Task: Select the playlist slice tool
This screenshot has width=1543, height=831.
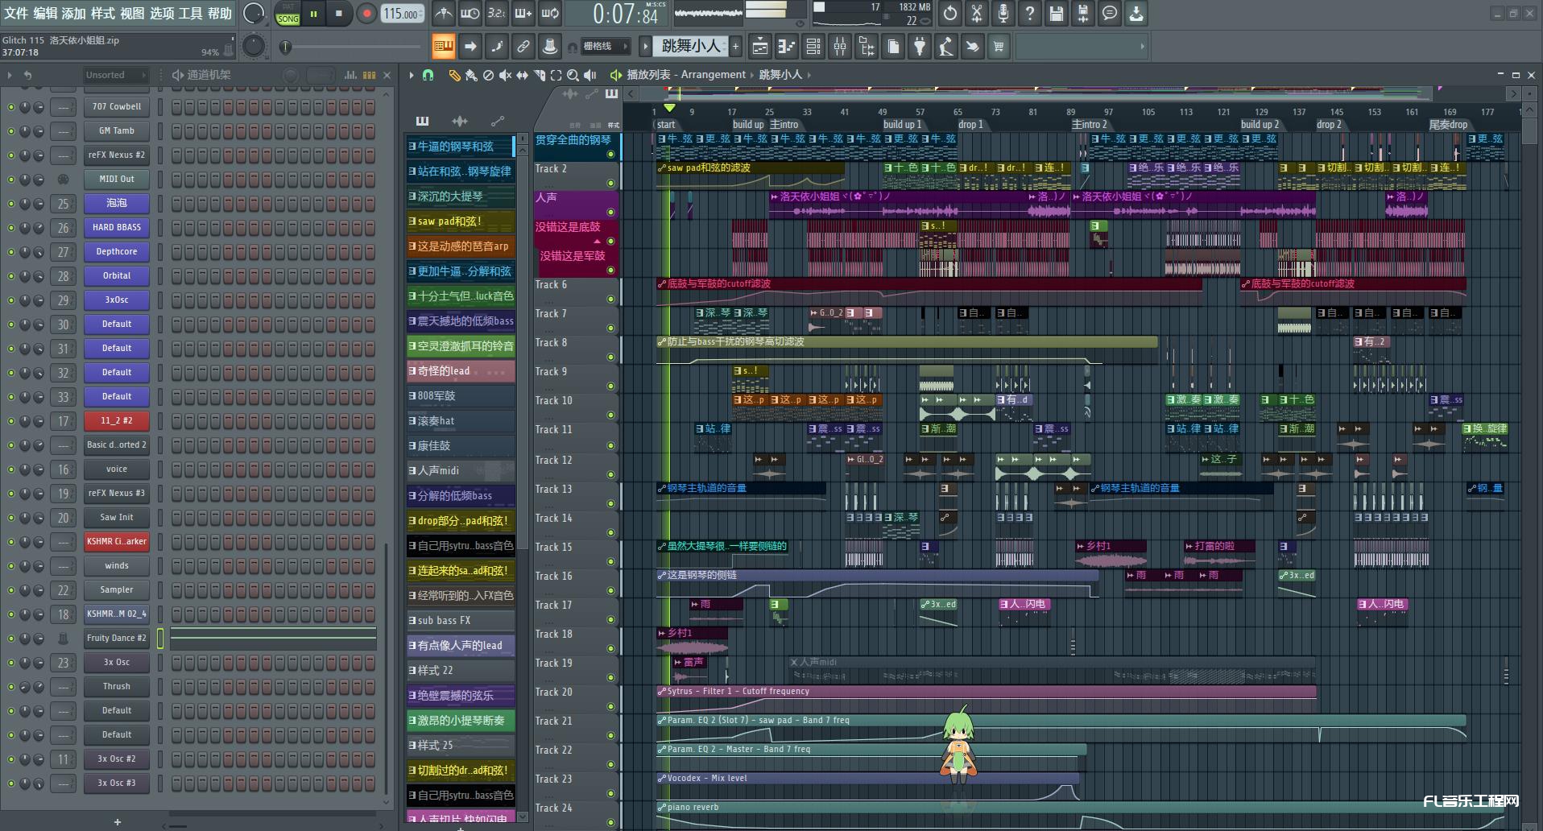Action: [x=540, y=75]
